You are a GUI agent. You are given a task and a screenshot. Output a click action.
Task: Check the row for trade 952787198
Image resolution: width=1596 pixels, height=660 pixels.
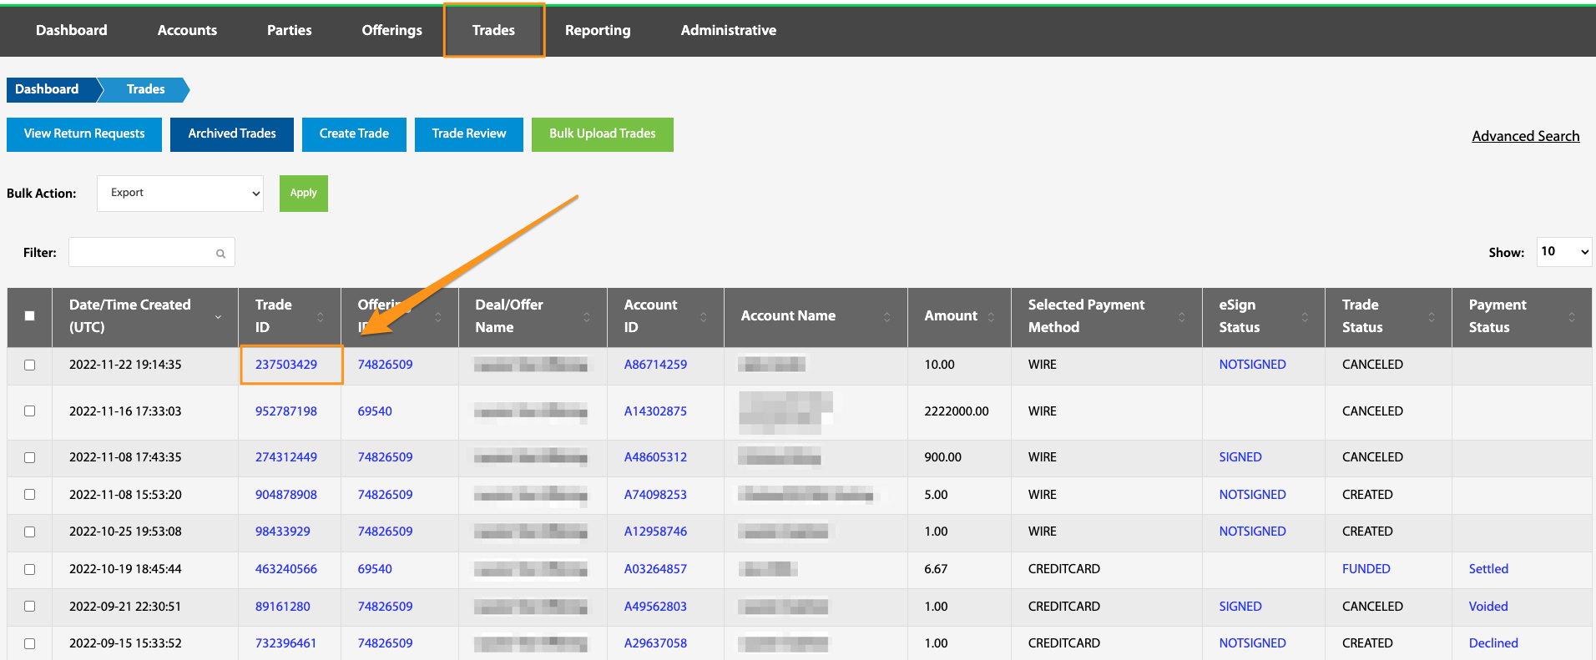point(30,411)
